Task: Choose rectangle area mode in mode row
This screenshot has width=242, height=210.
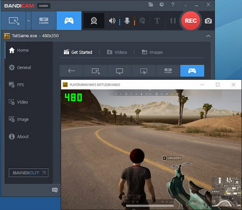Action: click(x=95, y=71)
